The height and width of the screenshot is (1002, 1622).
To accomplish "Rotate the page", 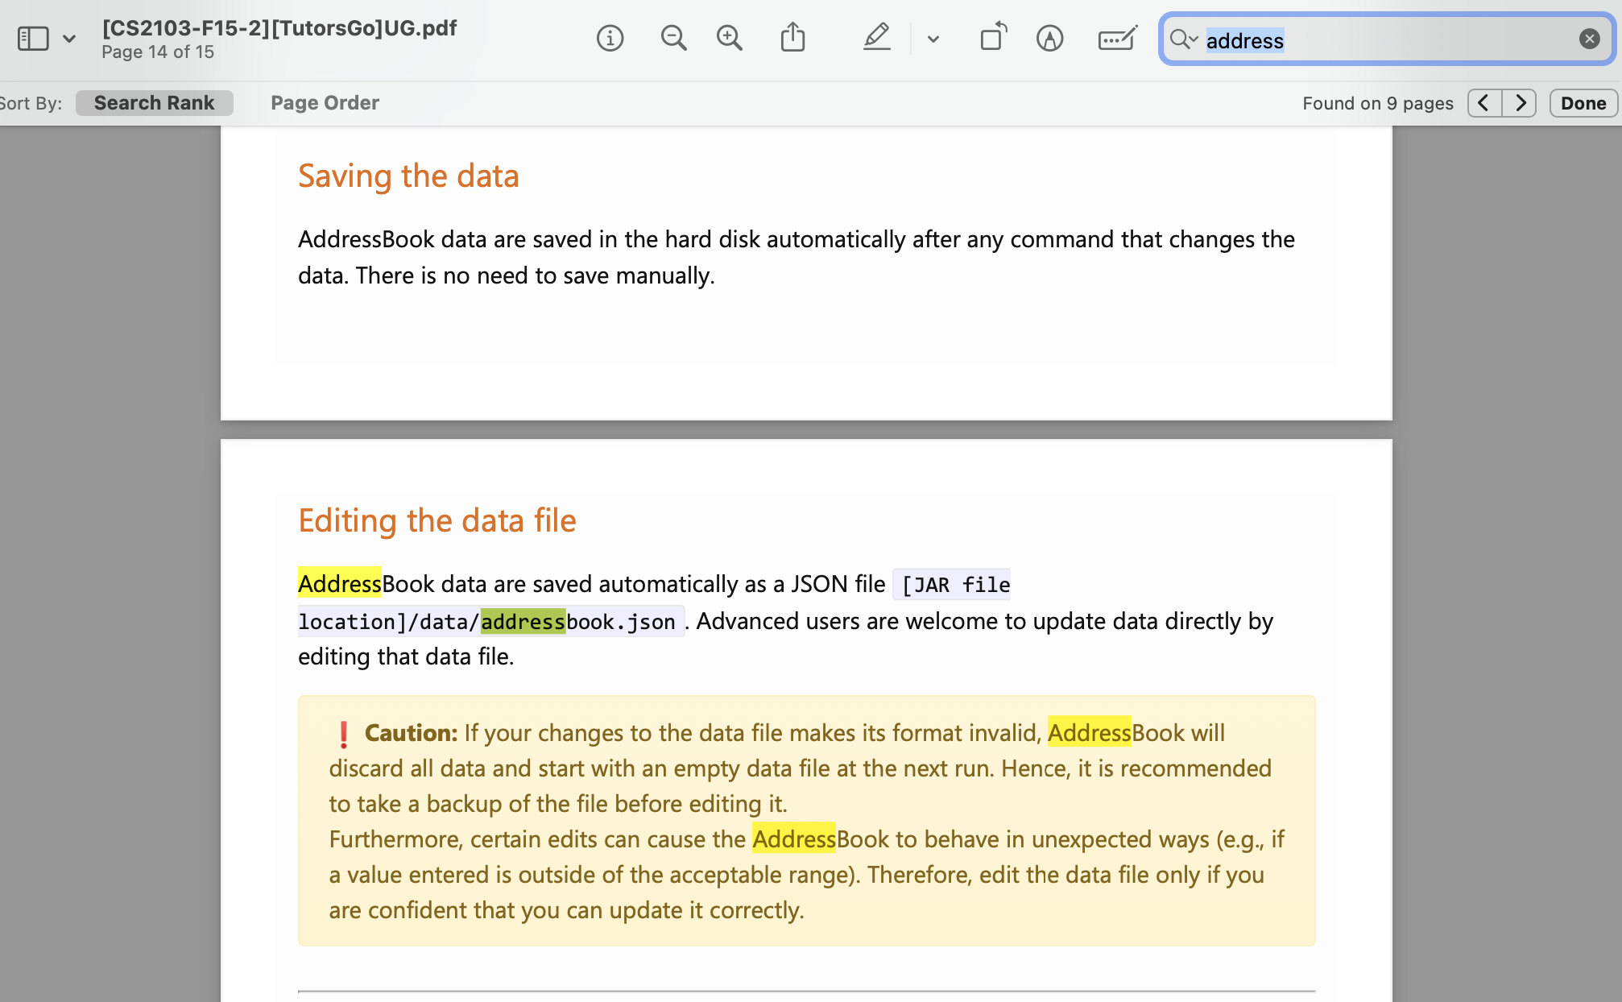I will pyautogui.click(x=992, y=38).
